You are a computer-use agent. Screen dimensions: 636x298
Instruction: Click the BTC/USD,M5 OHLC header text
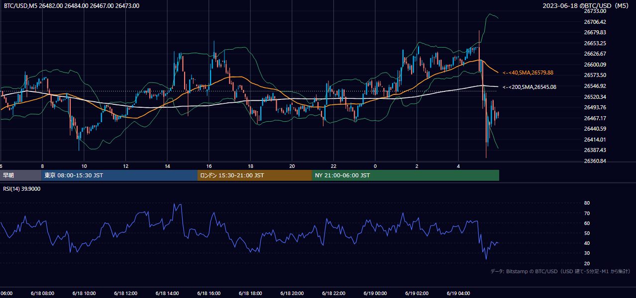click(72, 6)
